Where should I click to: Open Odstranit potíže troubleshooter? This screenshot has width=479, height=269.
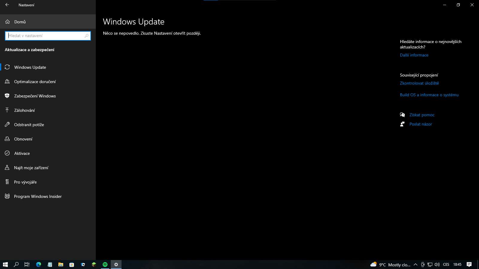[x=29, y=125]
